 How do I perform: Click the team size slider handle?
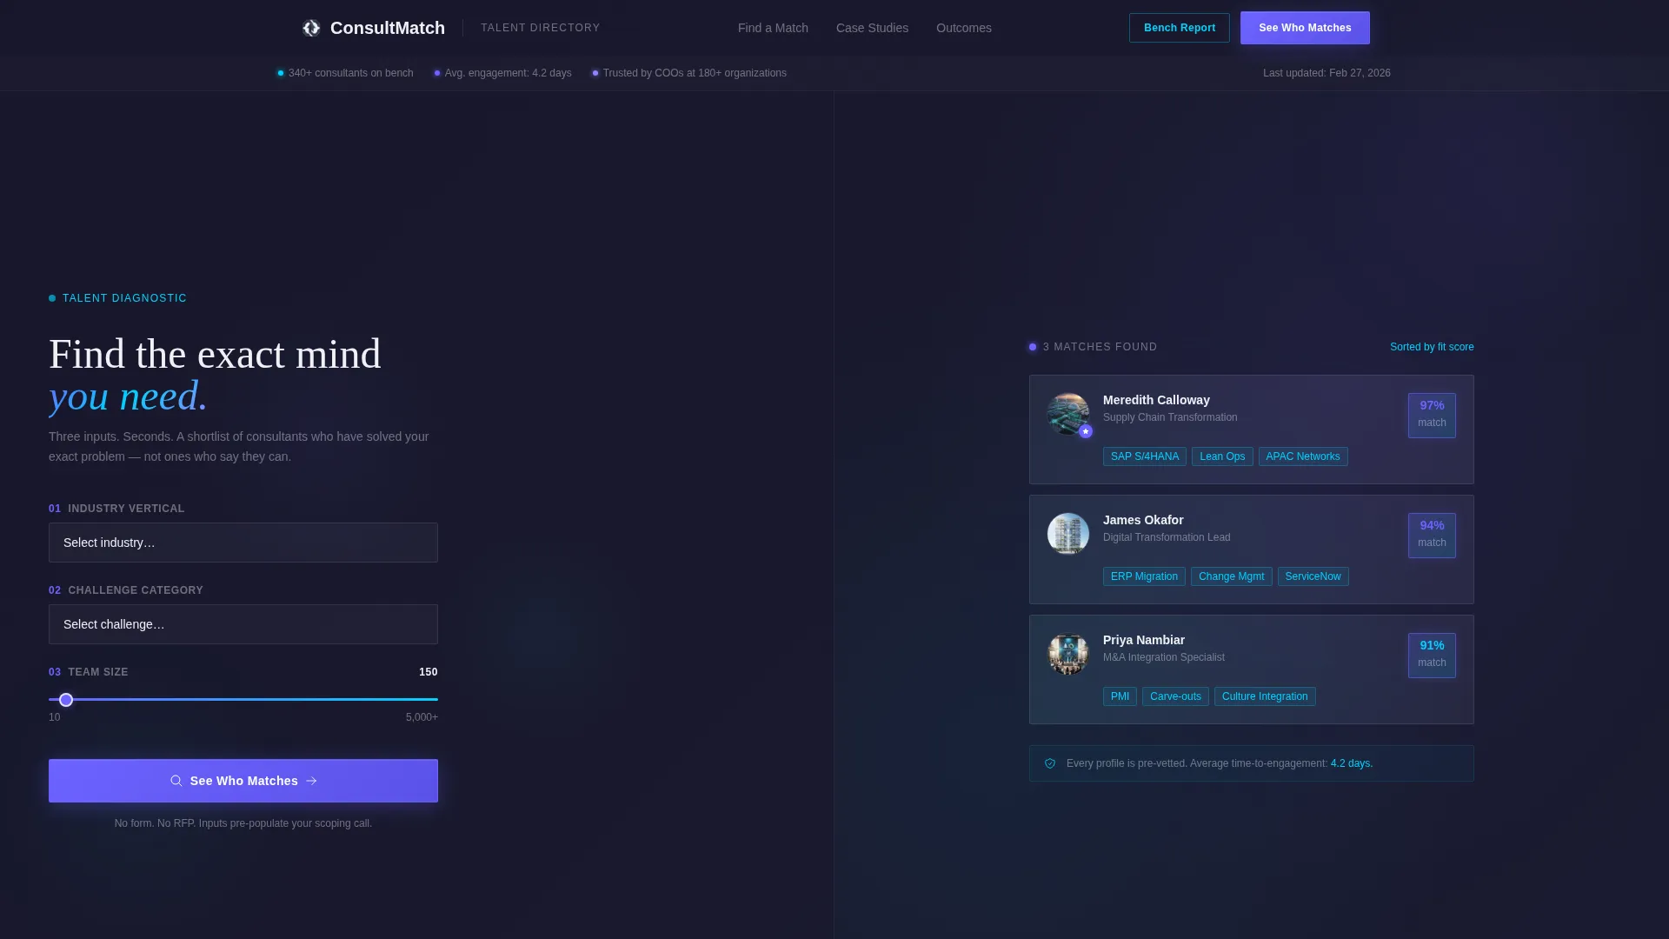(66, 700)
